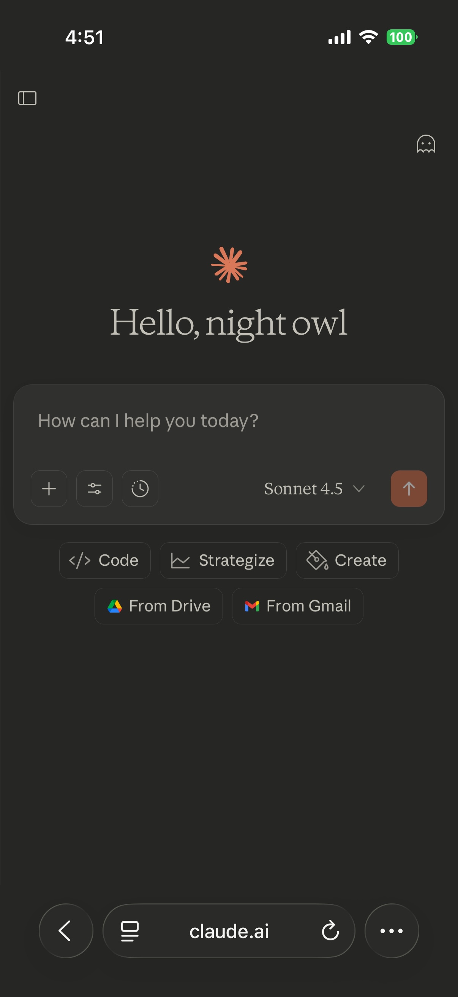Viewport: 458px width, 997px height.
Task: Focus the 'How can I help you today?' field
Action: tap(228, 421)
